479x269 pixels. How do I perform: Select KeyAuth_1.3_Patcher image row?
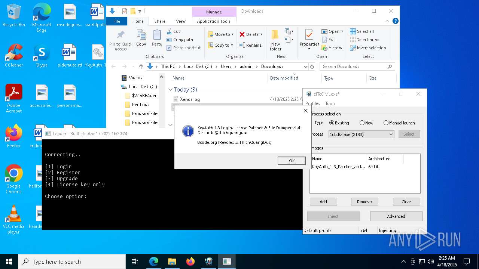[x=364, y=167]
